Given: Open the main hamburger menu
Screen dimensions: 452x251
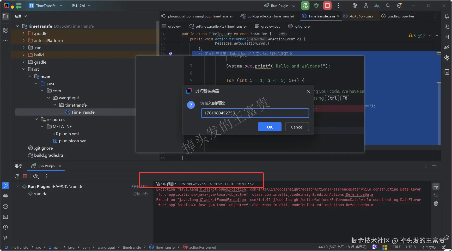Looking at the screenshot, I should pyautogui.click(x=19, y=5).
